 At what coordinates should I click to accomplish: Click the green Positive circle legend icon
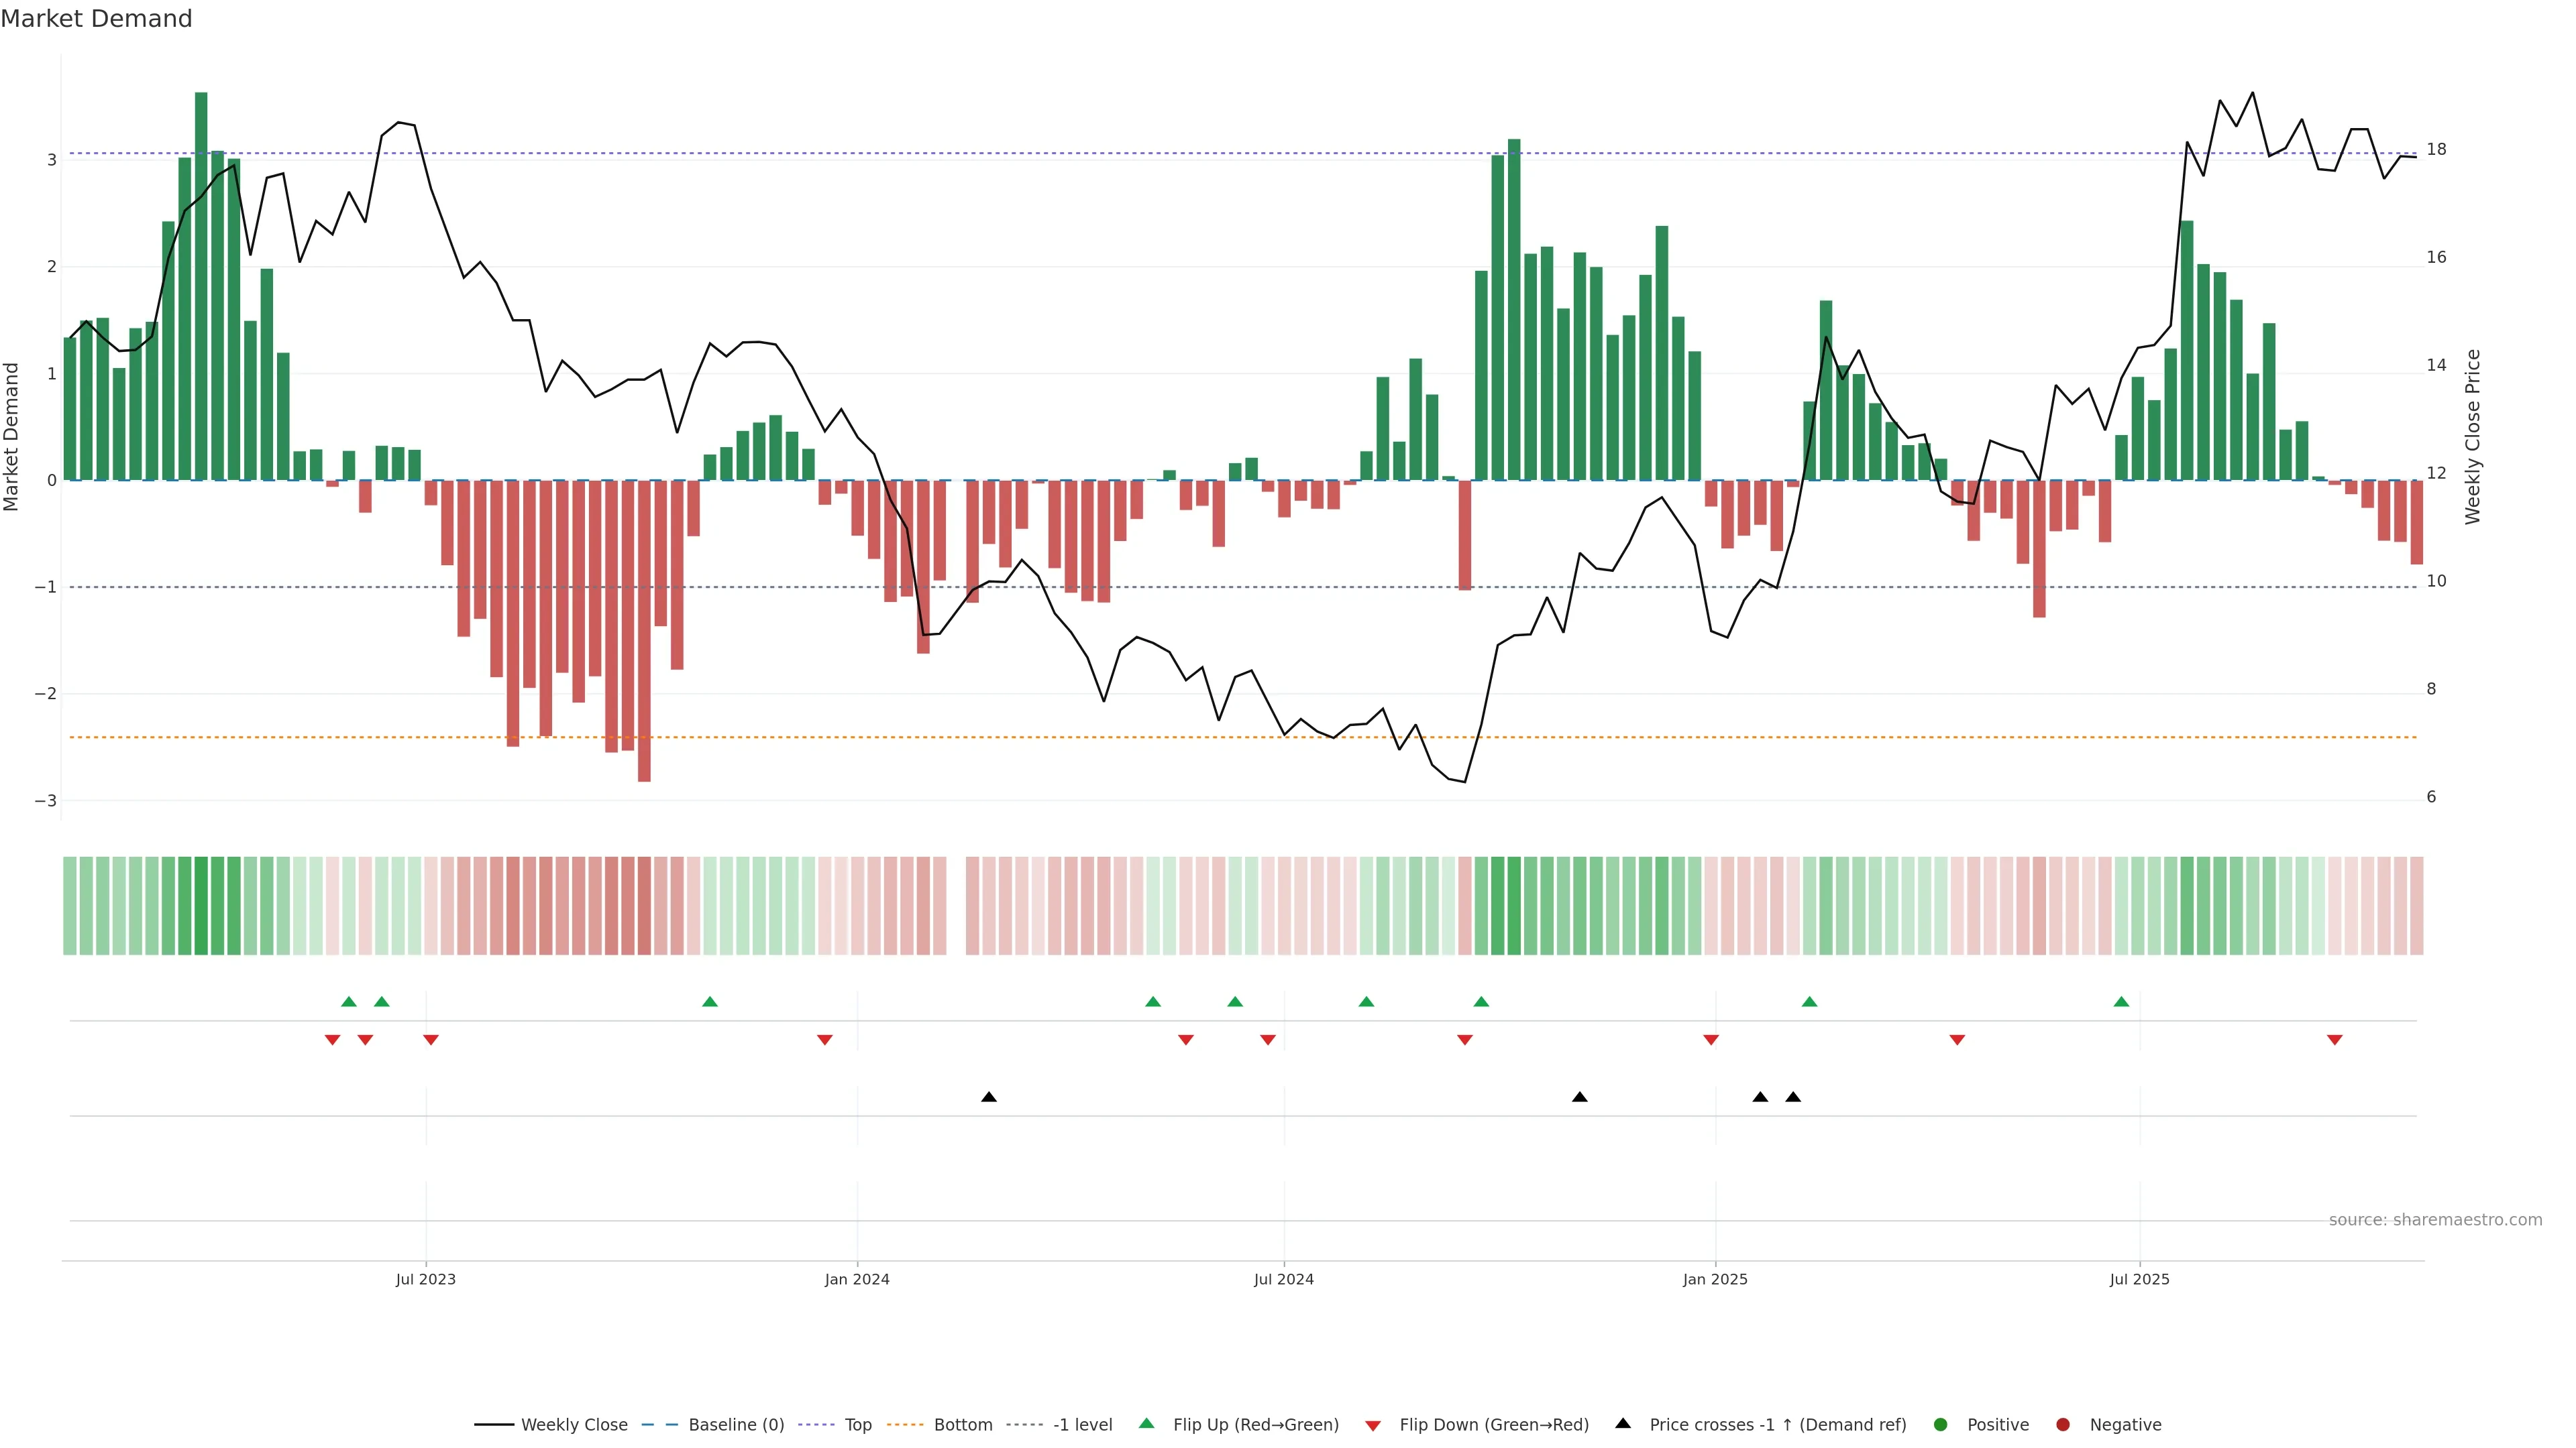pos(1941,1424)
